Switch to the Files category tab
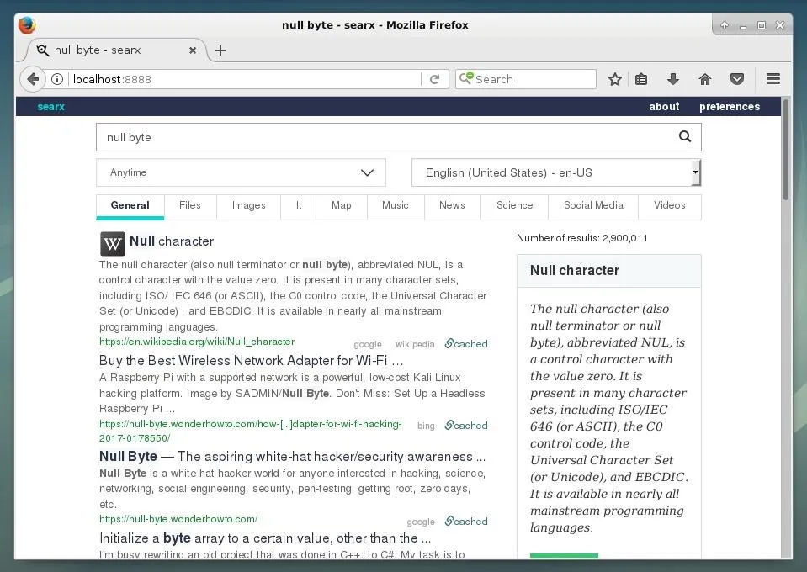Viewport: 807px width, 572px height. coord(190,205)
